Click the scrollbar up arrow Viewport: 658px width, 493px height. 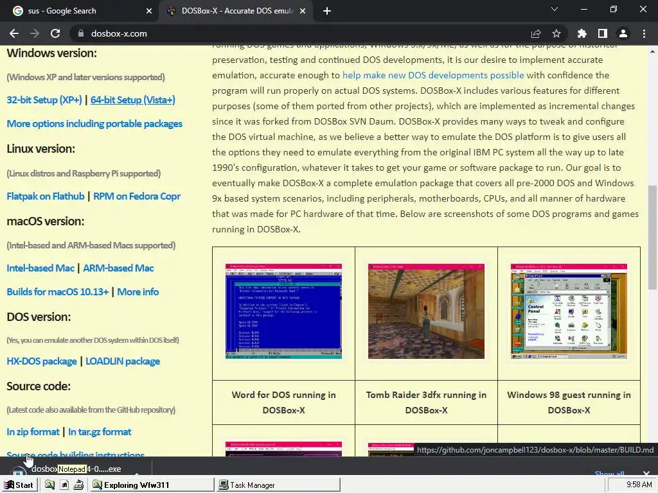[x=652, y=51]
